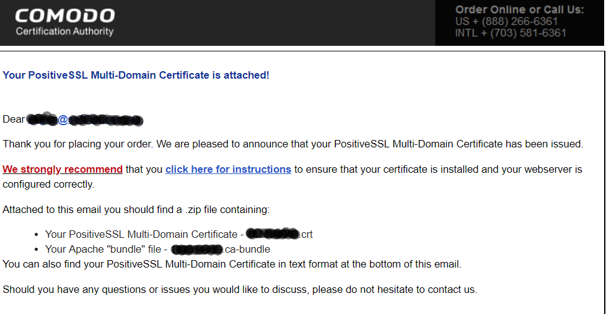
Task: Click the Order Online or Call Us heading
Action: (x=519, y=10)
